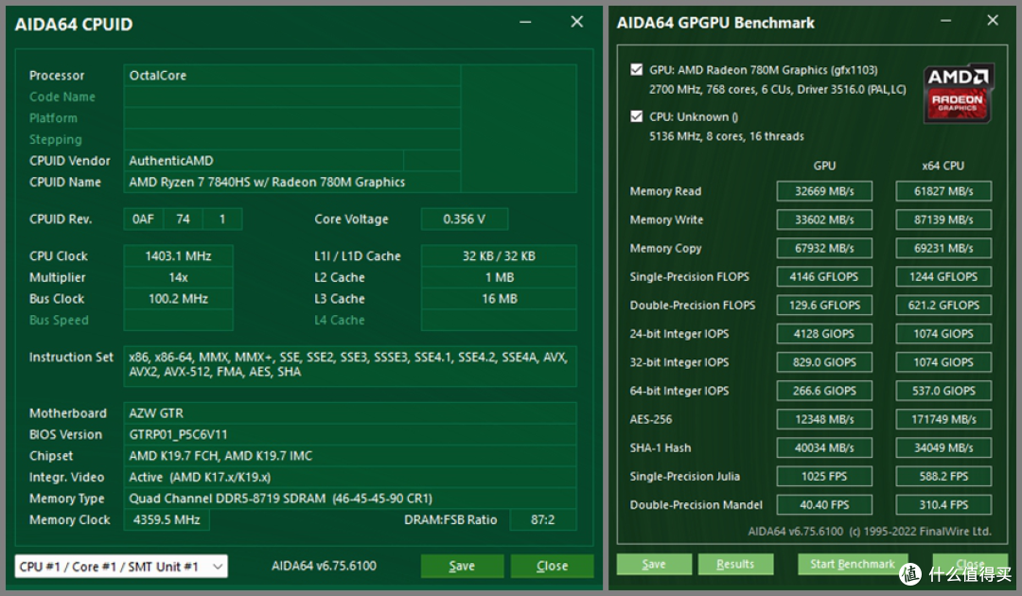Start Benchmark in GPGPU window

pyautogui.click(x=853, y=564)
